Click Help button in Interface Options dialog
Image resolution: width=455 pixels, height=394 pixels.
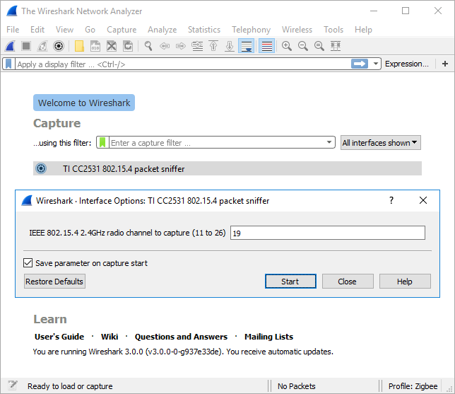point(405,282)
